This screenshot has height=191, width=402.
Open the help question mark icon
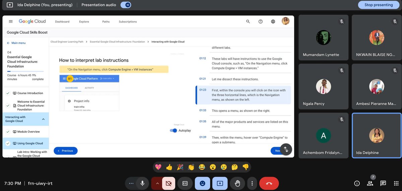261,21
